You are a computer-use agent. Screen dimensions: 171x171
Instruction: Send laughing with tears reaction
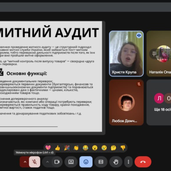(85, 148)
